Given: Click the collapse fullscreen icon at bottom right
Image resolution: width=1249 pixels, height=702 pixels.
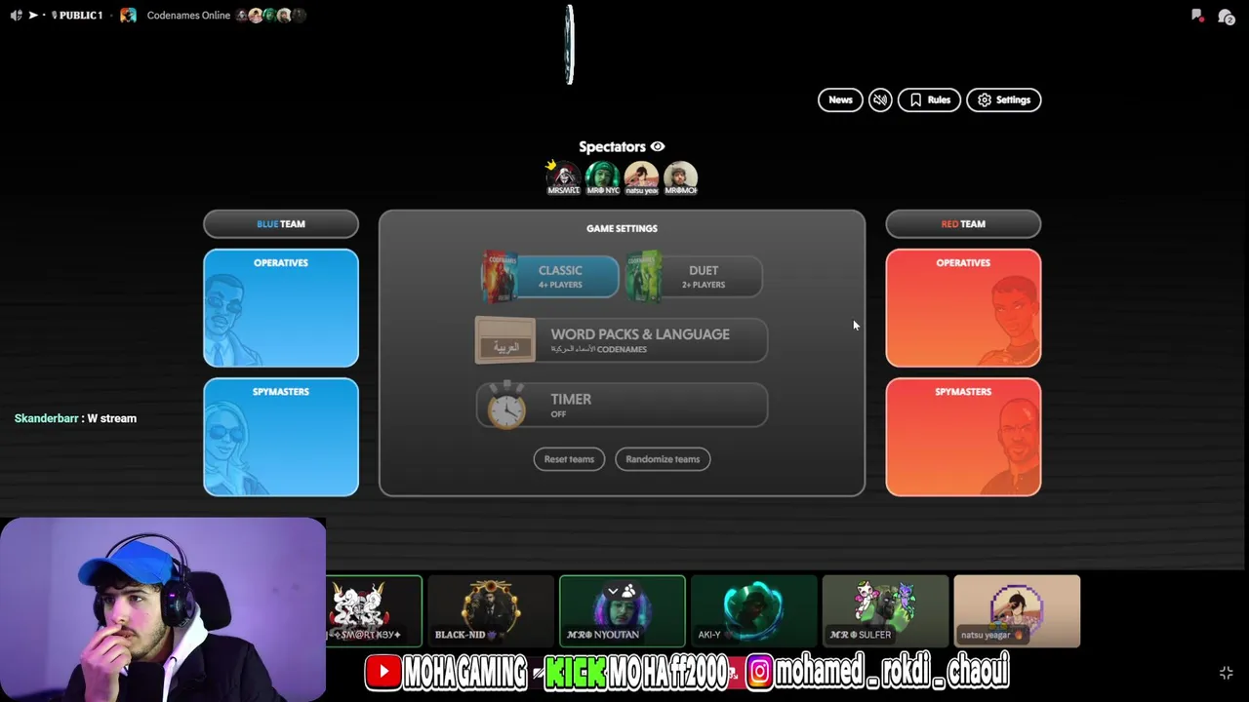Looking at the screenshot, I should (x=1226, y=673).
